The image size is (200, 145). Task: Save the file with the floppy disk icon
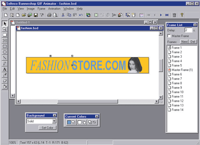tap(36, 15)
